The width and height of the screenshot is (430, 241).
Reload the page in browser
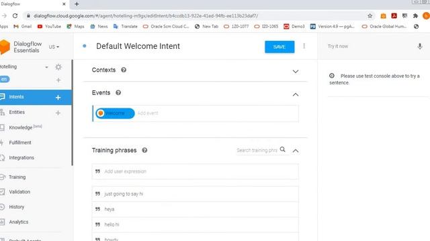(15, 16)
